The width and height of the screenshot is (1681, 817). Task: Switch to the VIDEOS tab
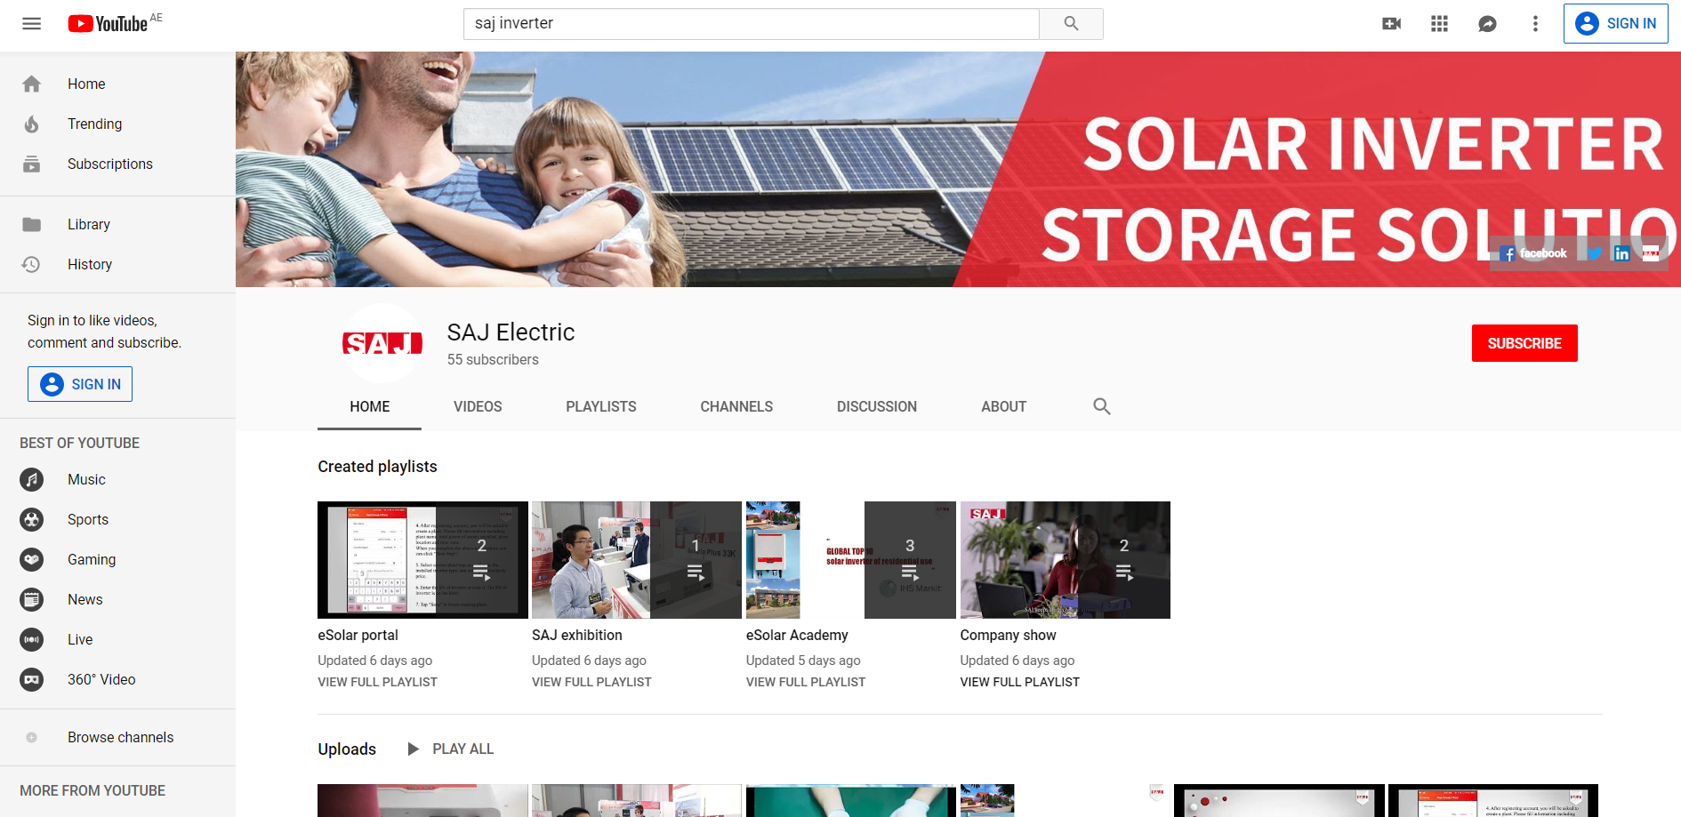click(x=478, y=406)
